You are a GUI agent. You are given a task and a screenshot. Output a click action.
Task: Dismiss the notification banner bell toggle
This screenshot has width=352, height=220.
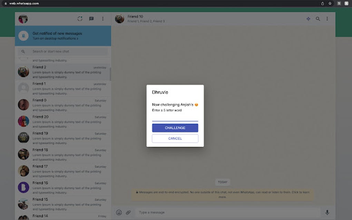tap(23, 36)
